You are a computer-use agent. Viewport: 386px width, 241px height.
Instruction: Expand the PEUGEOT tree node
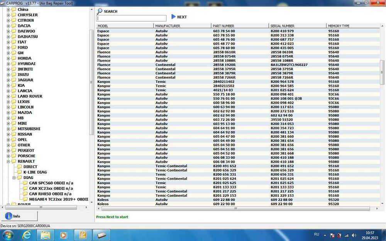point(8,150)
